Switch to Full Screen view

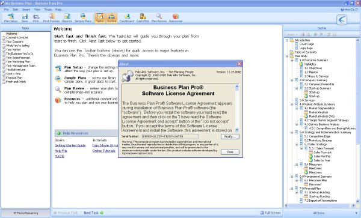pos(270,213)
